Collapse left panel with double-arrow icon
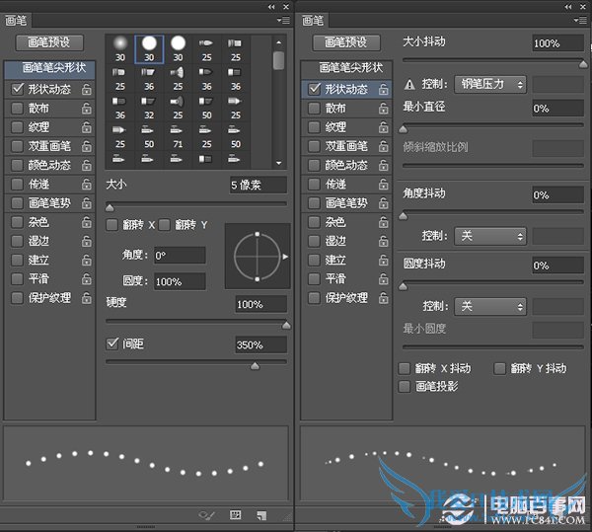 (271, 7)
